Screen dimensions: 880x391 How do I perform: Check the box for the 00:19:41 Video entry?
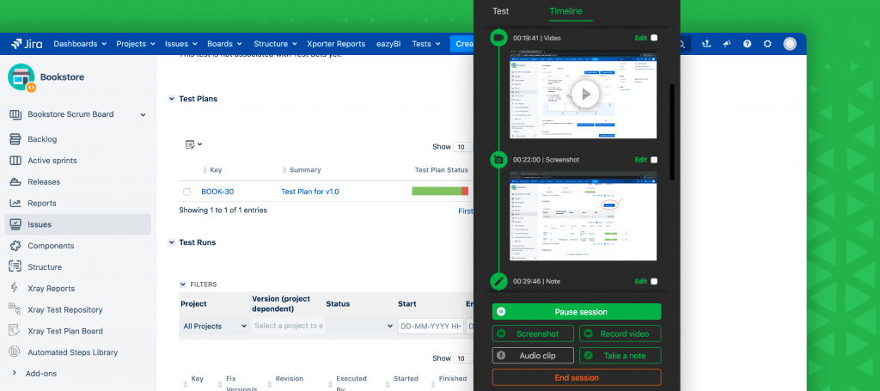coord(654,38)
